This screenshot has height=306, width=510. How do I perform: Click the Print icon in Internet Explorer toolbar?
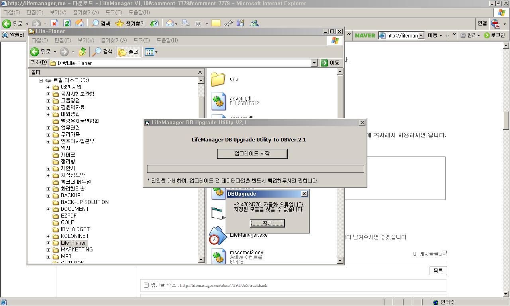185,24
